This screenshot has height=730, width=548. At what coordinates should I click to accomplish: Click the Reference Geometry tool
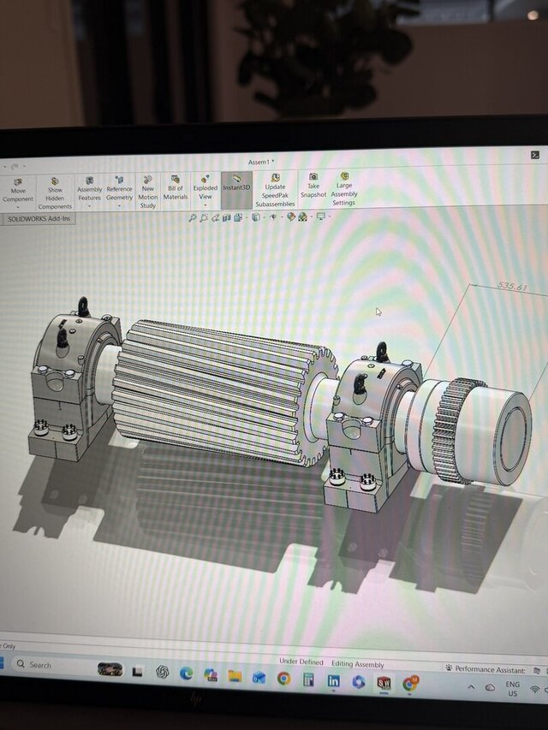119,188
